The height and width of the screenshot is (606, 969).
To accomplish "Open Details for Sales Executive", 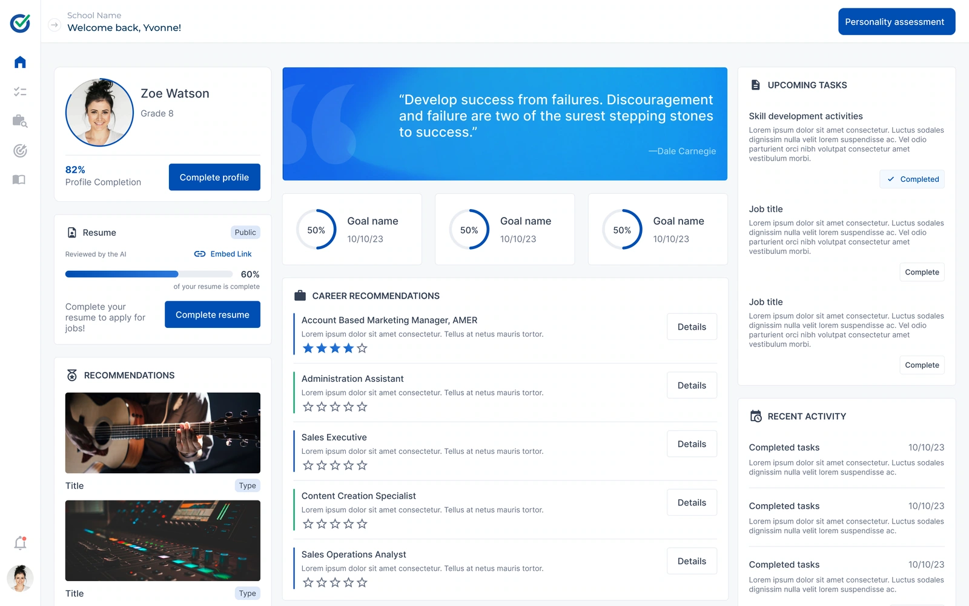I will coord(692,444).
